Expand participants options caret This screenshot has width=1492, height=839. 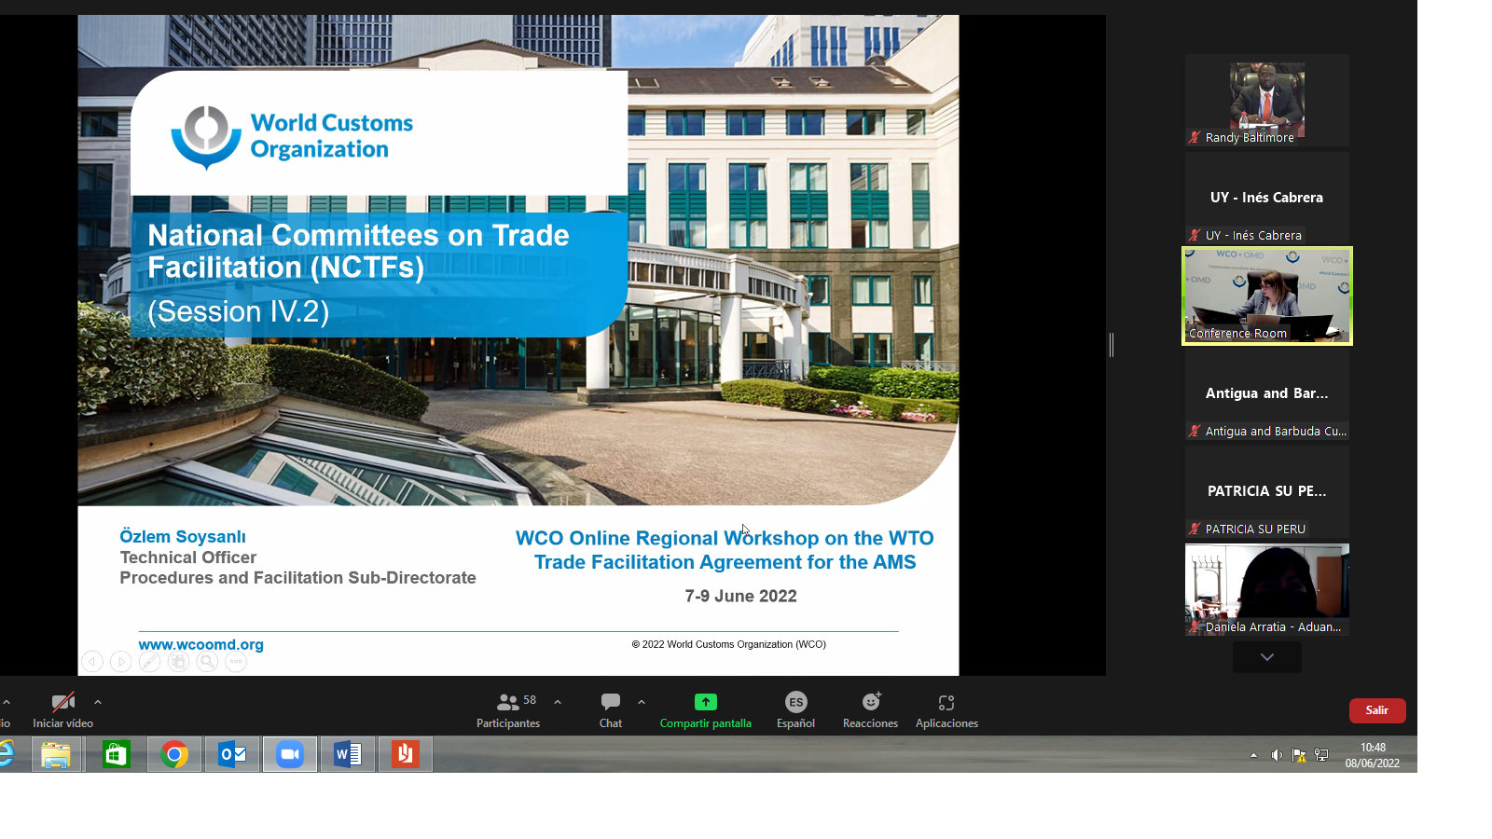[558, 702]
